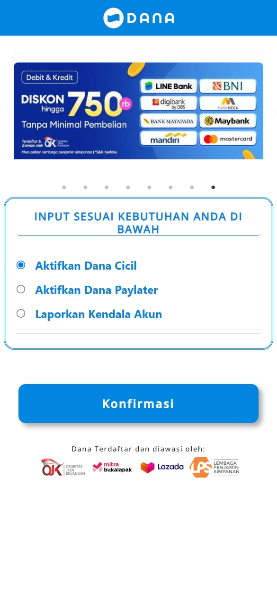Go to the first carousel dot
This screenshot has width=277, height=601.
point(64,187)
